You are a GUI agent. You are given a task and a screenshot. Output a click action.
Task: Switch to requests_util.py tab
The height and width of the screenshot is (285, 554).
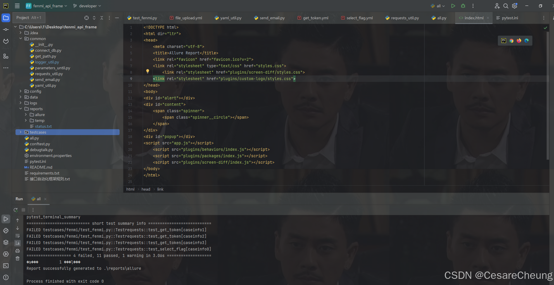(x=402, y=18)
